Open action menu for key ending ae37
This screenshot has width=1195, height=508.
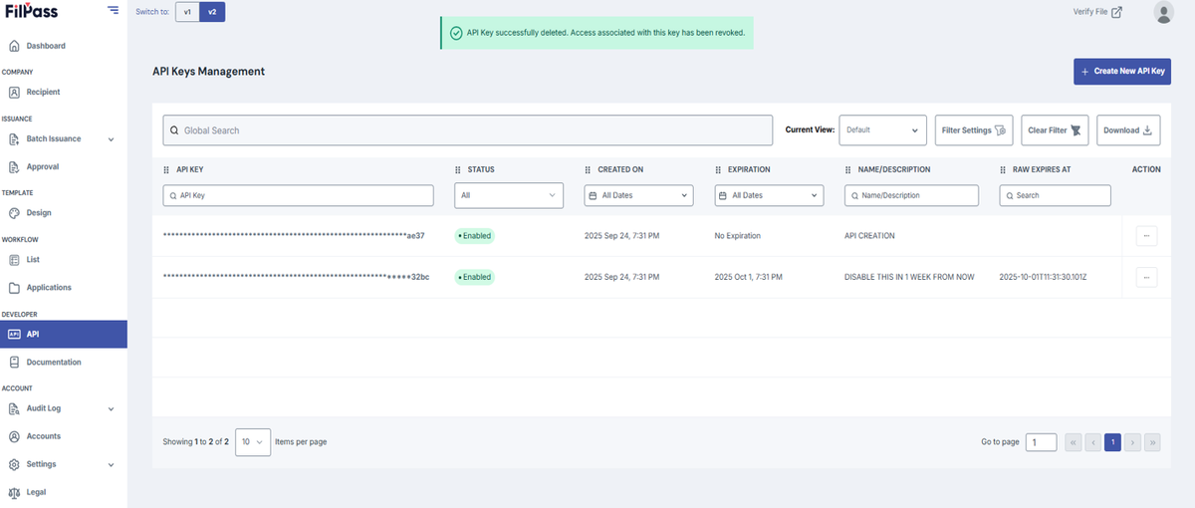coord(1146,236)
